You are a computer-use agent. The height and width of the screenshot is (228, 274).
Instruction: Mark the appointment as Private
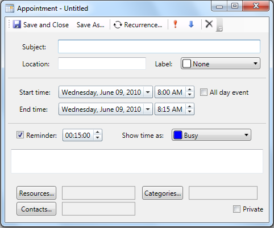click(x=236, y=209)
